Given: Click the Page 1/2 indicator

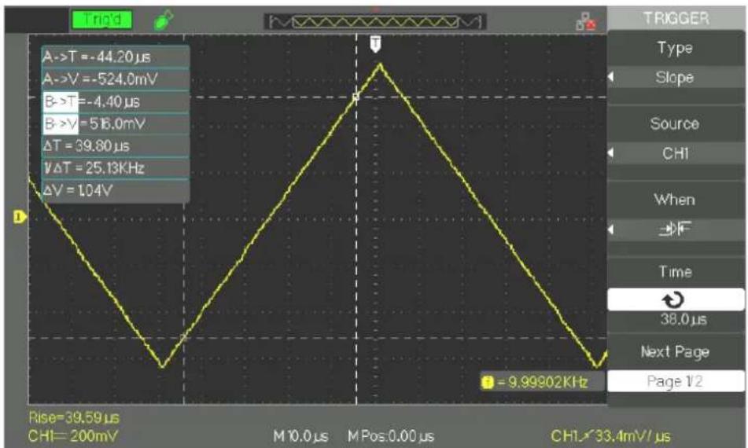Looking at the screenshot, I should (x=675, y=381).
